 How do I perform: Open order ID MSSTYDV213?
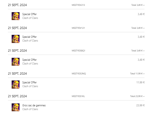click(x=78, y=5)
